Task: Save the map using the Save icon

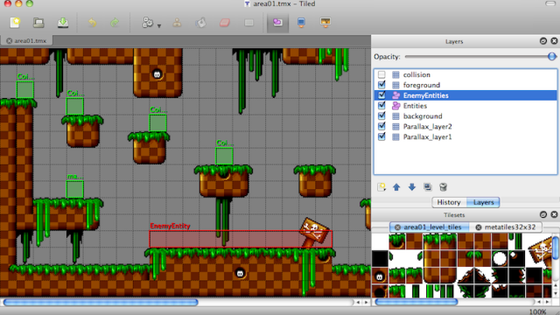Action: click(63, 23)
